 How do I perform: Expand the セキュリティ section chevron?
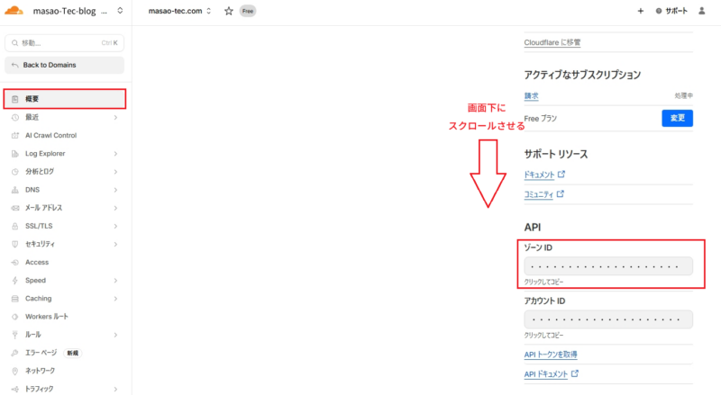[115, 245]
